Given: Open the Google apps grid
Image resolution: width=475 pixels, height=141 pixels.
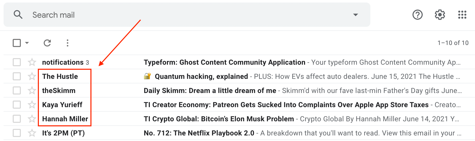Looking at the screenshot, I should pos(462,15).
